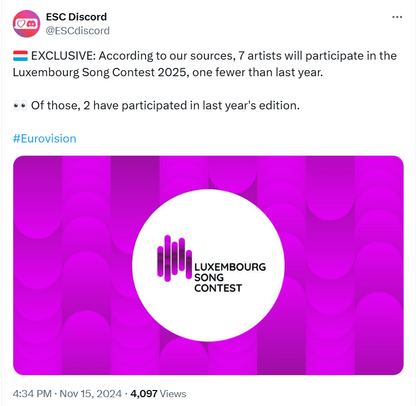Click the "LUXEMBOURG SONG CONTEST" logo text
Image resolution: width=419 pixels, height=406 pixels.
[x=229, y=277]
